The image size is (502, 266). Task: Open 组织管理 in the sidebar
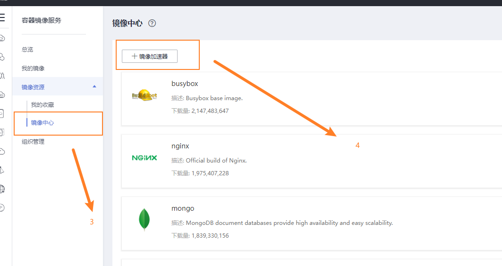[33, 142]
